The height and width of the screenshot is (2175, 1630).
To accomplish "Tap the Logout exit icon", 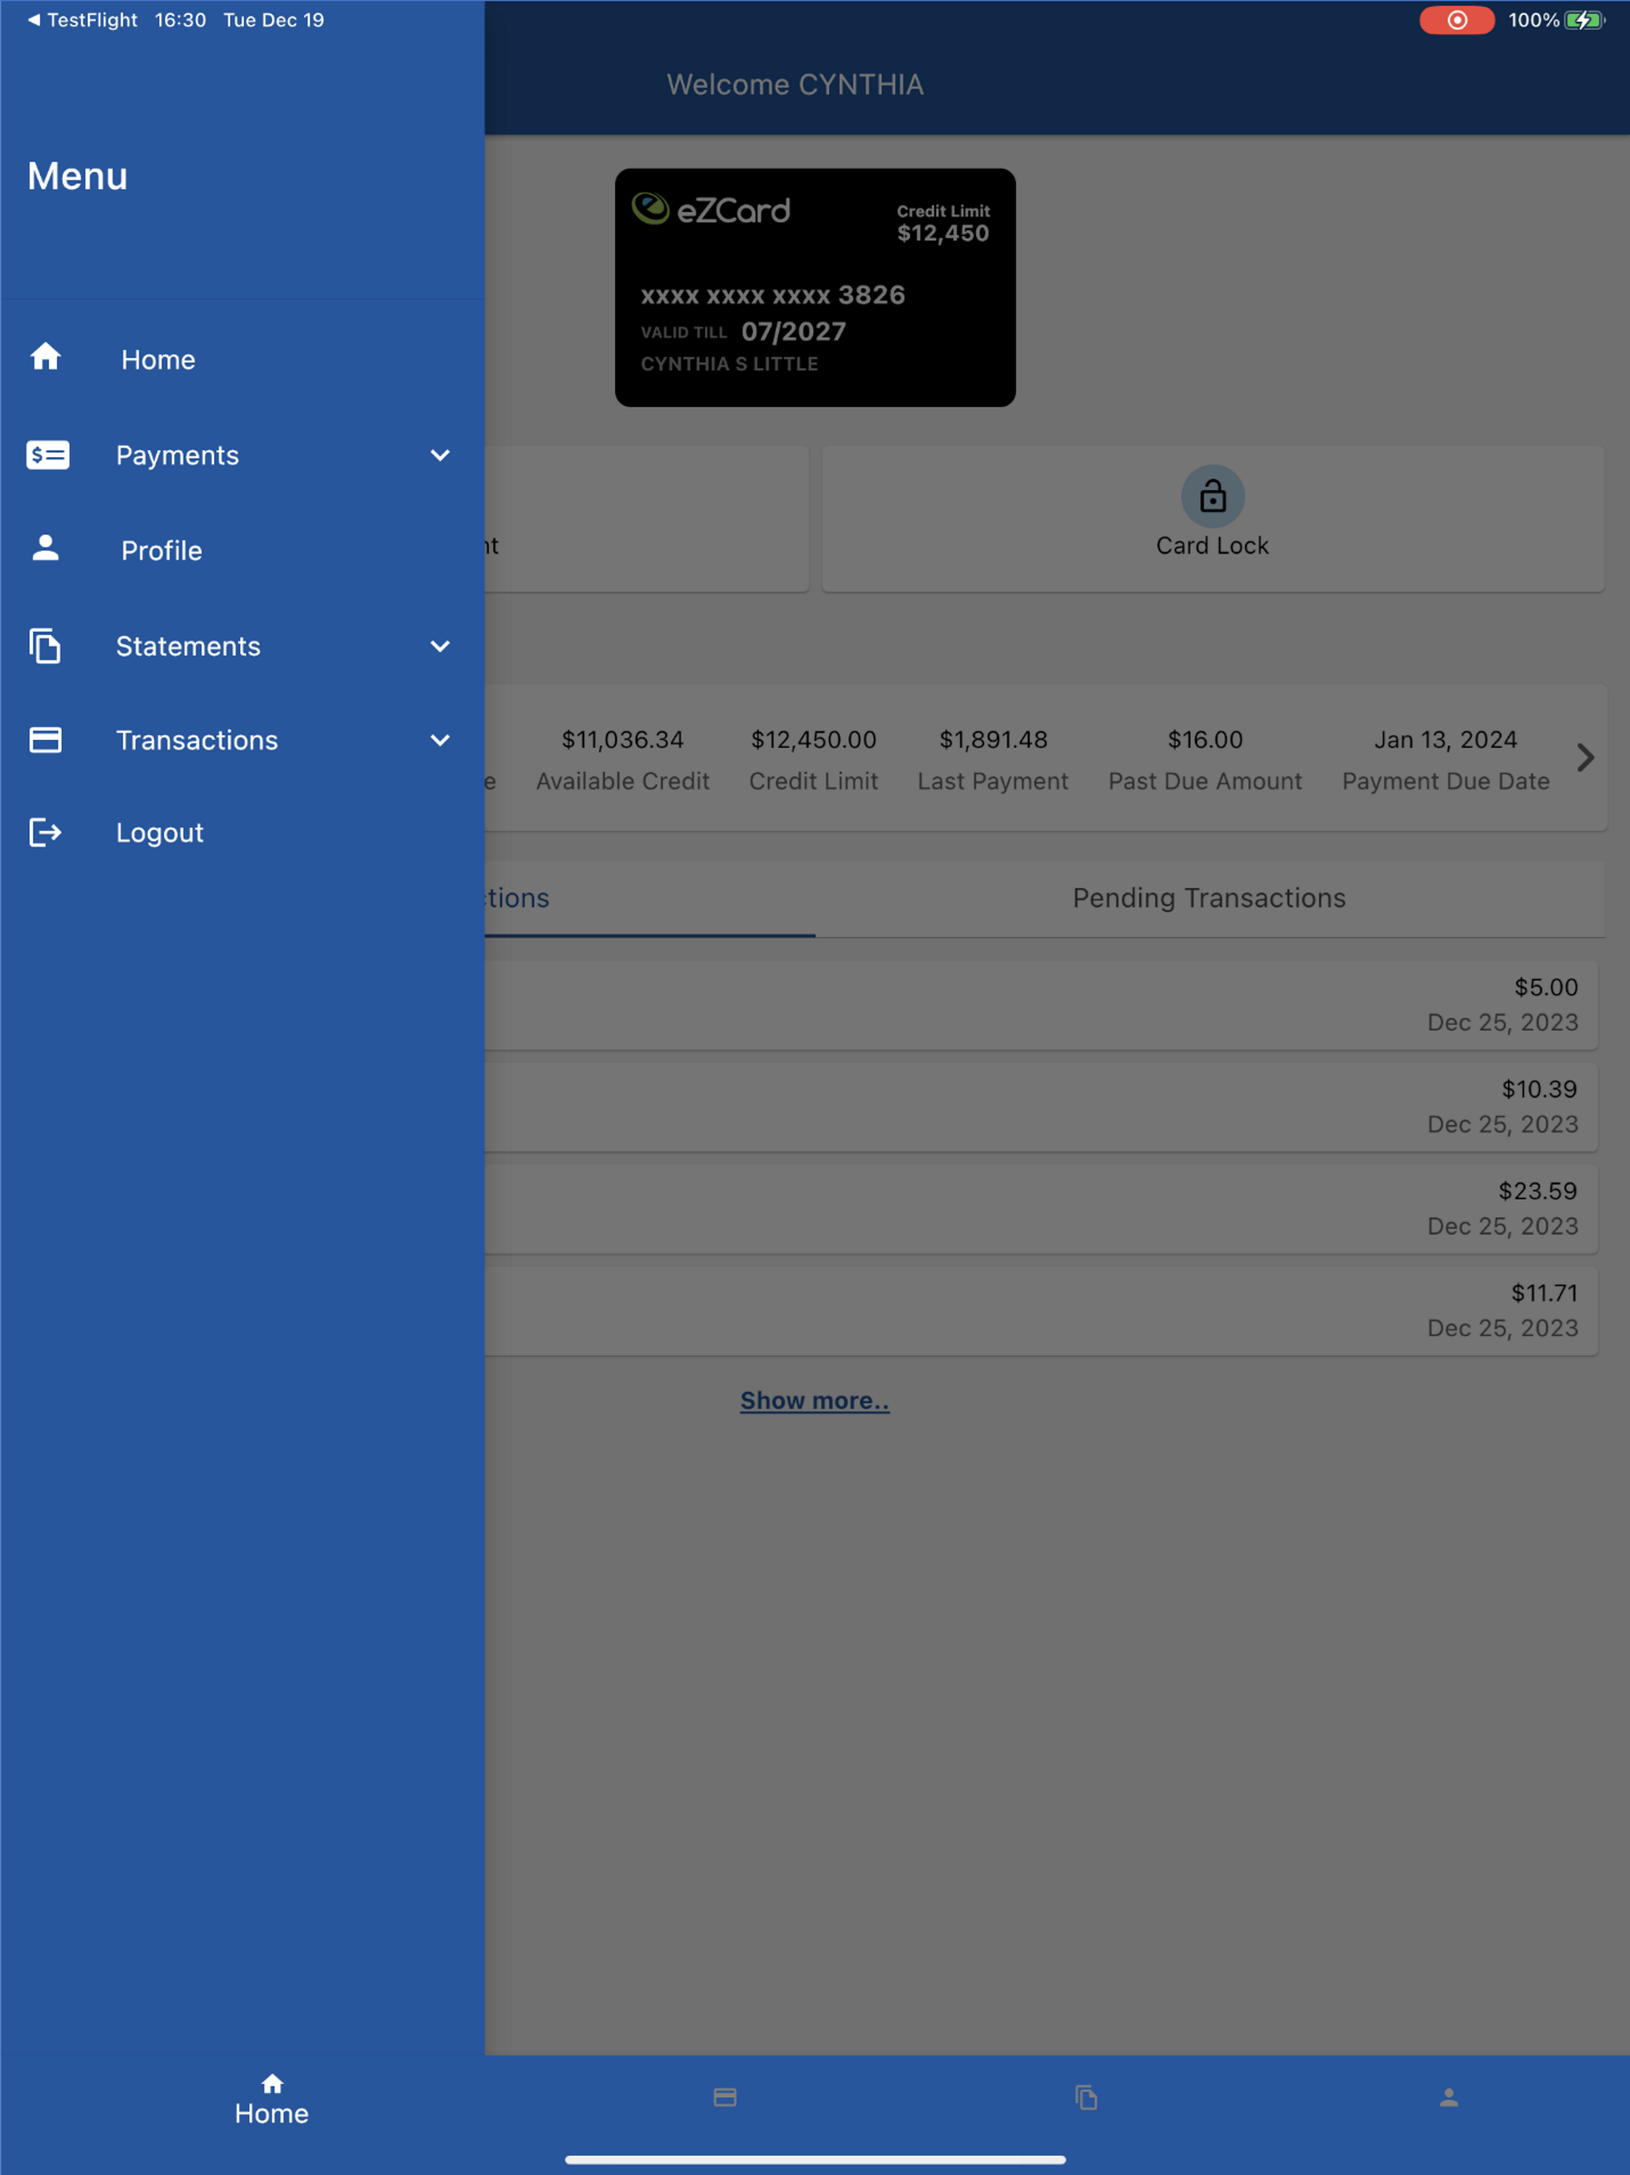I will point(45,833).
